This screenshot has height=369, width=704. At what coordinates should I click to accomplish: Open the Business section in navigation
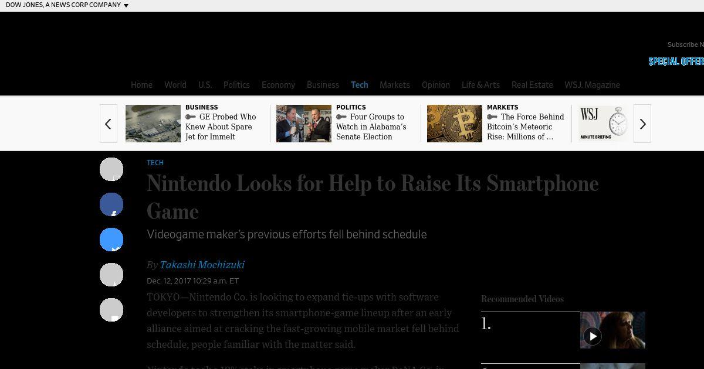click(323, 85)
